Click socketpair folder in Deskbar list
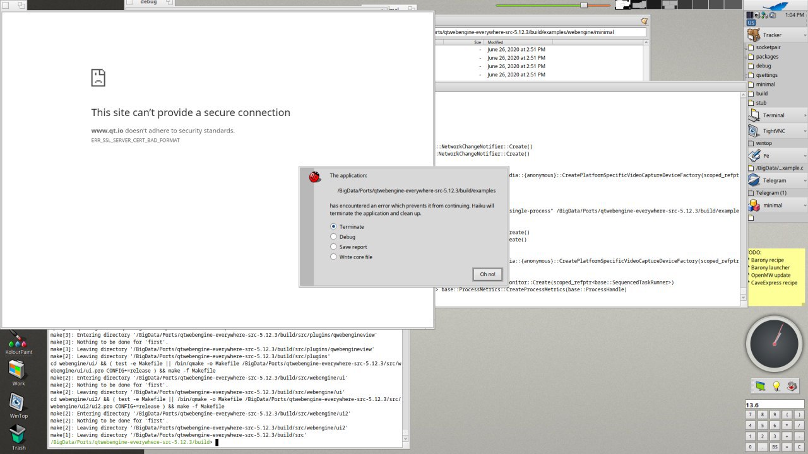808x454 pixels. (768, 47)
